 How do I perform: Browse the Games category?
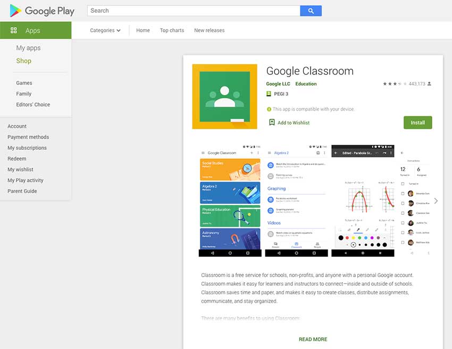point(24,83)
